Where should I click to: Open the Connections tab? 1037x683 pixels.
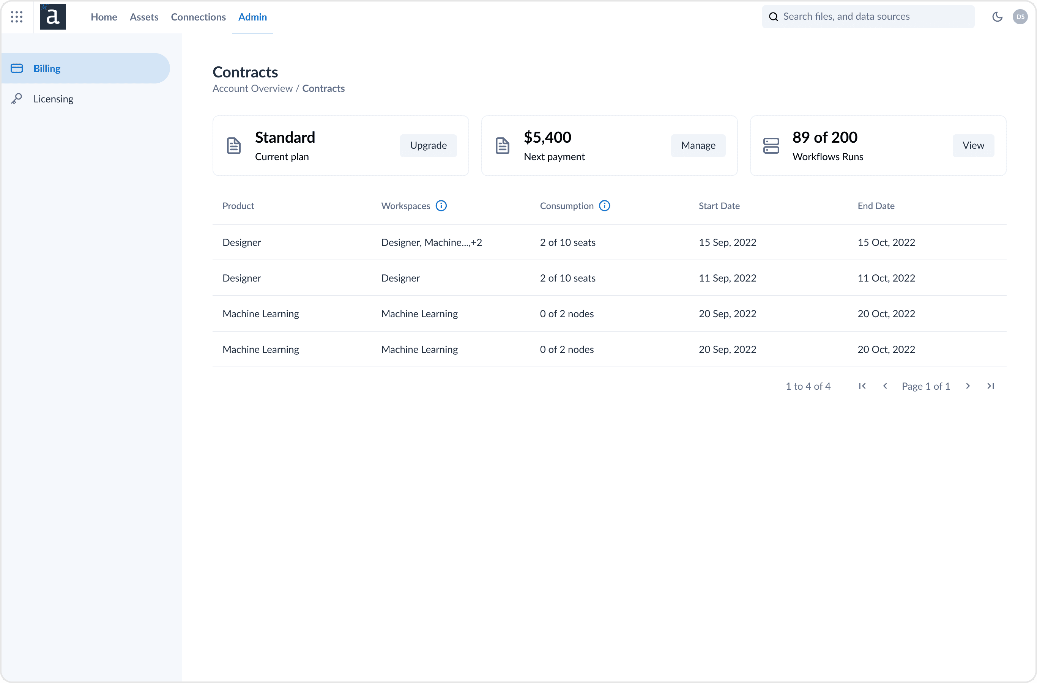198,17
